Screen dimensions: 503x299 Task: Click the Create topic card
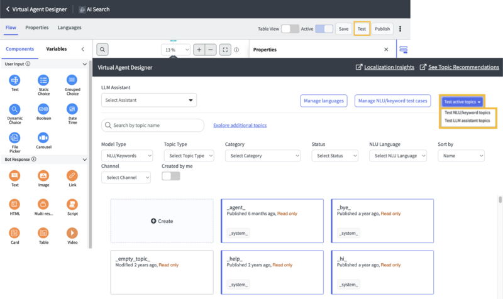[162, 221]
